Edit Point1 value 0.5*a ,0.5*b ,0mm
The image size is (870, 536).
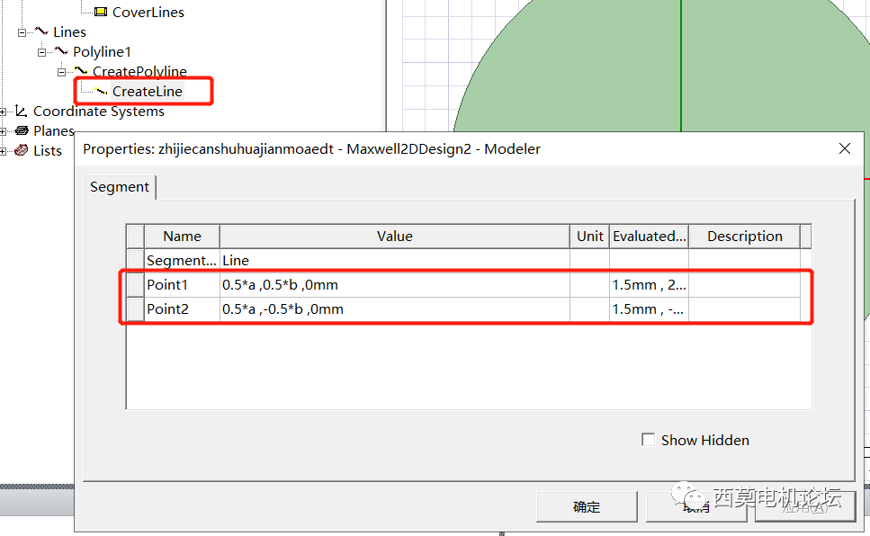394,285
